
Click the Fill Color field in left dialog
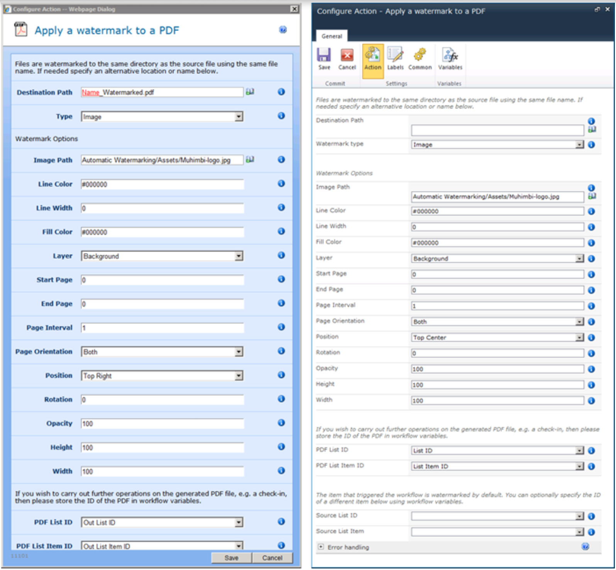162,232
